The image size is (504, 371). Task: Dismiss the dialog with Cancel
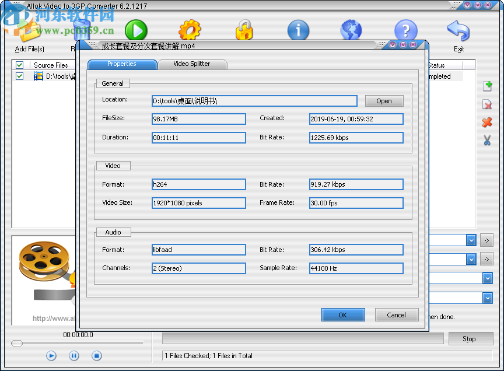tap(397, 314)
